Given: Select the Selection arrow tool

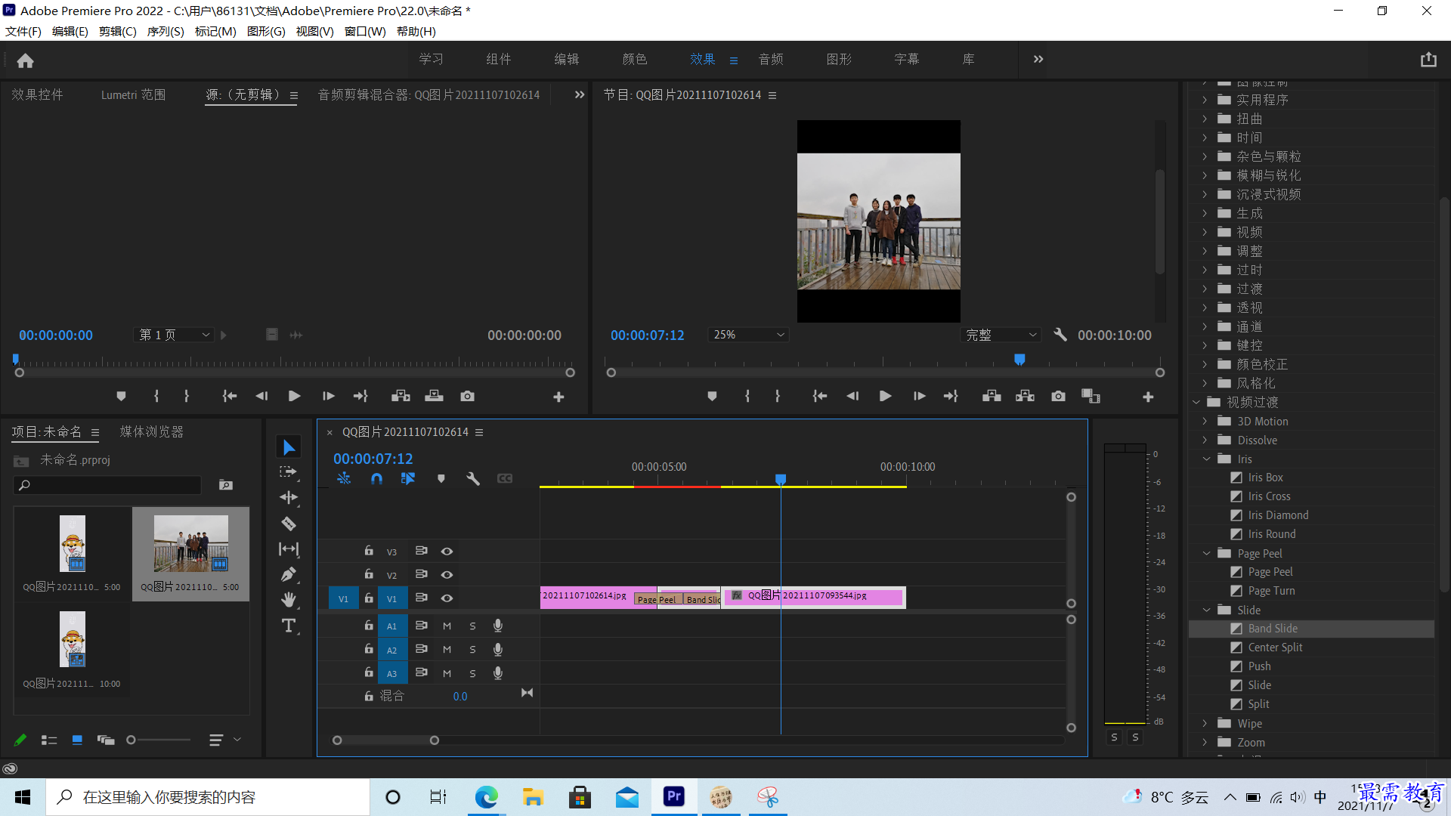Looking at the screenshot, I should pyautogui.click(x=289, y=447).
